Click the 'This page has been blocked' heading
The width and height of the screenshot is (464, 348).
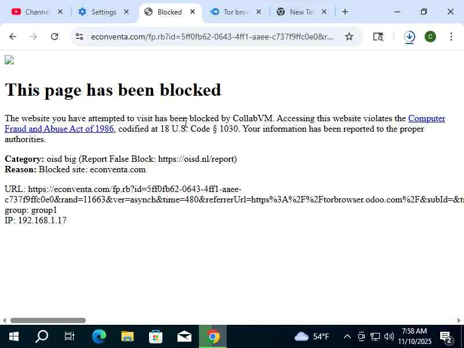[x=113, y=90]
